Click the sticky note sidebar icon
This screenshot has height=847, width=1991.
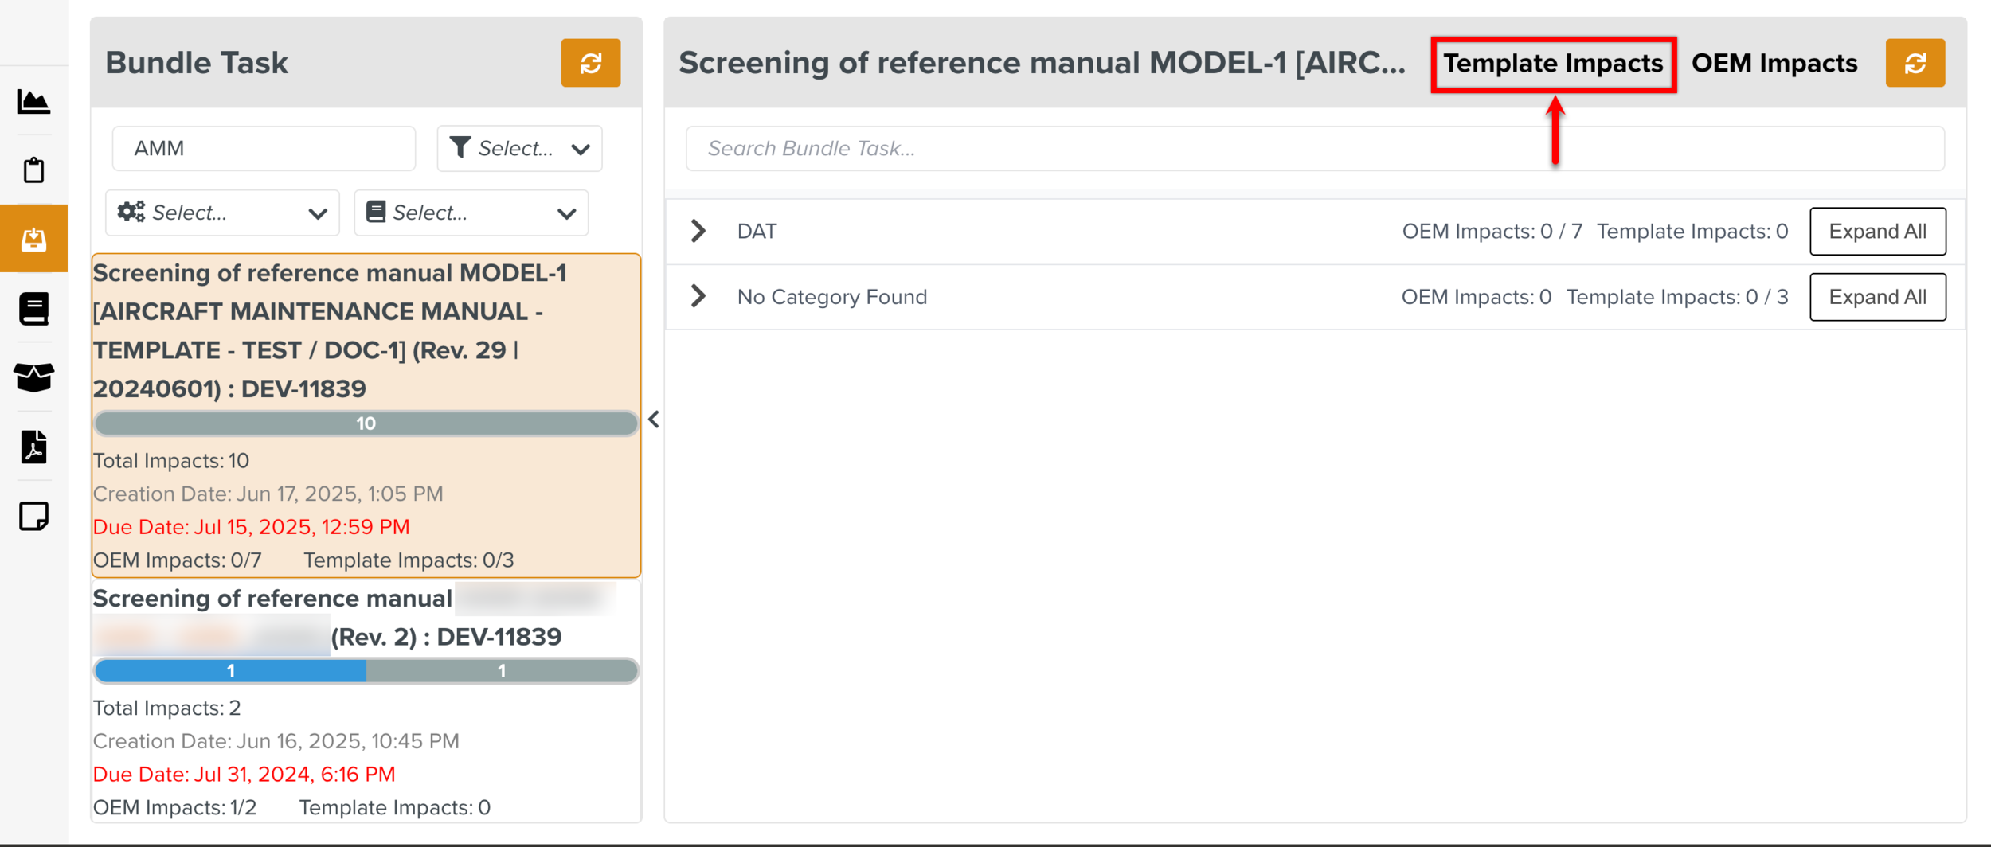(33, 516)
